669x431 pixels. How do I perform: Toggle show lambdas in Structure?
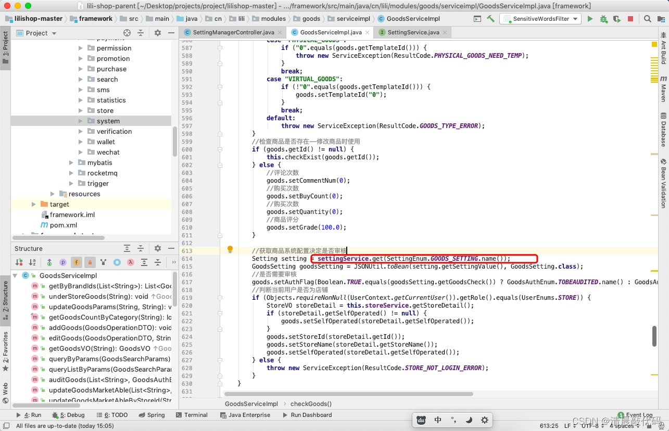131,262
